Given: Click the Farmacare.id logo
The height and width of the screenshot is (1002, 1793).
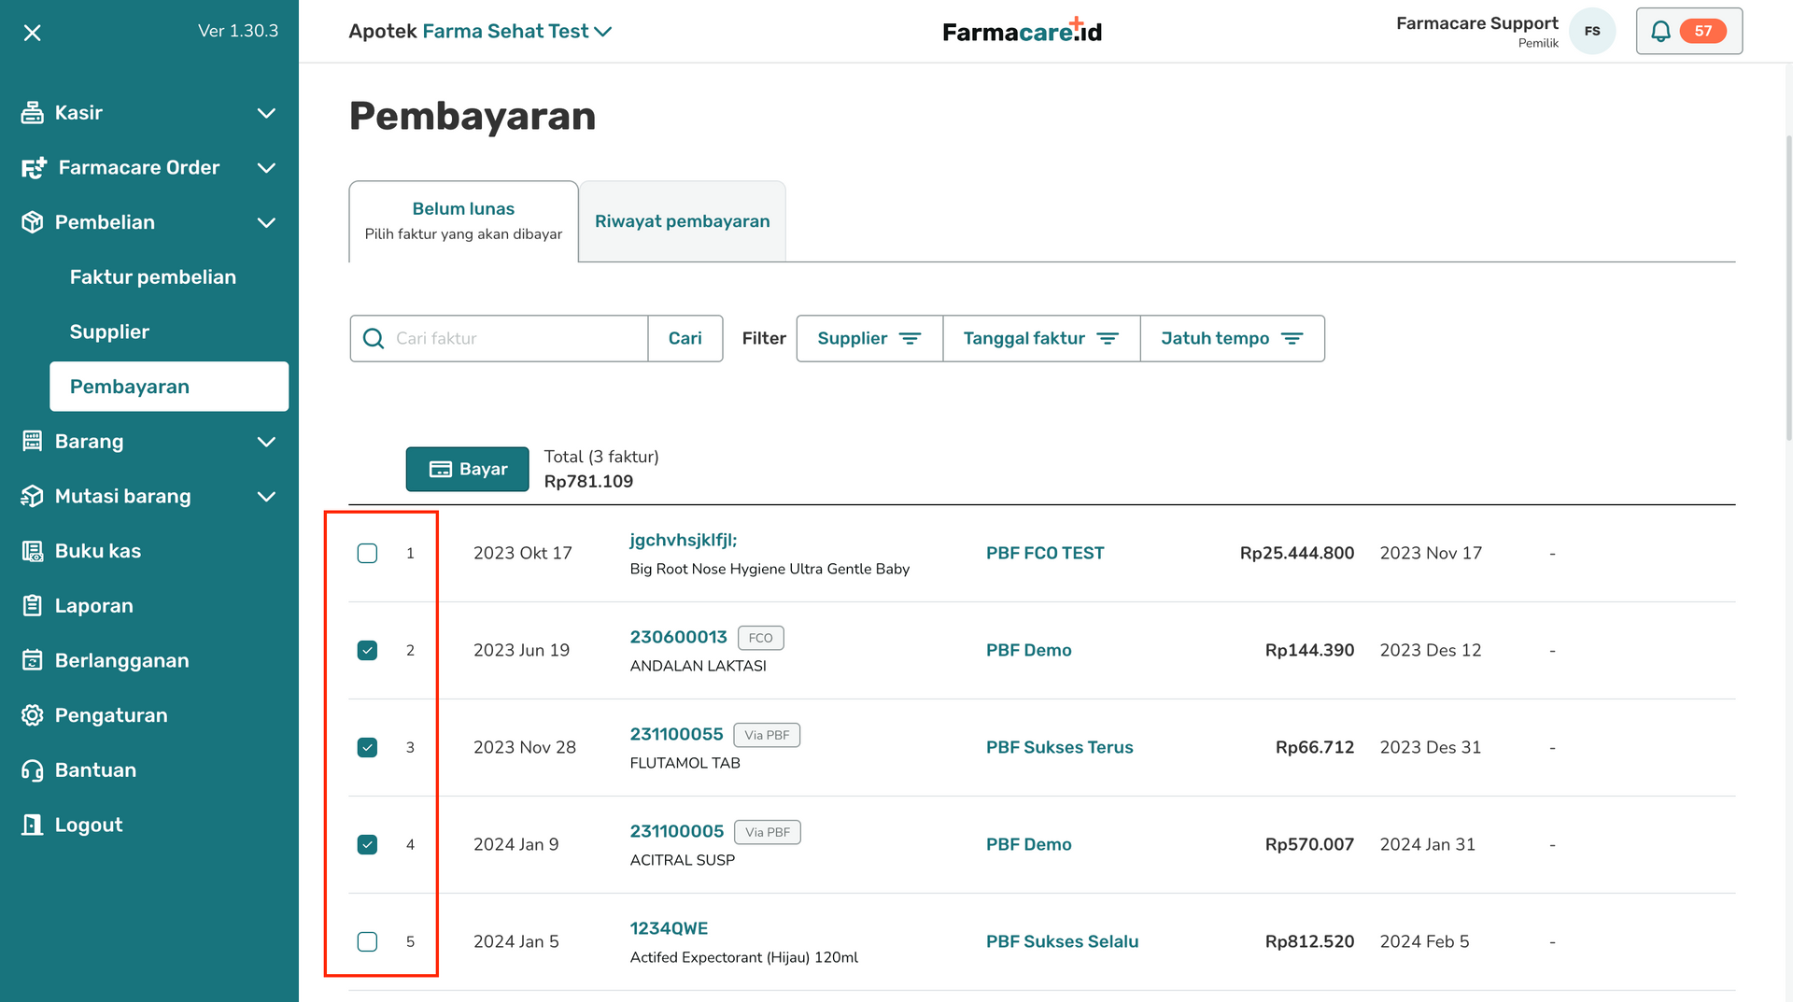Looking at the screenshot, I should tap(1023, 31).
